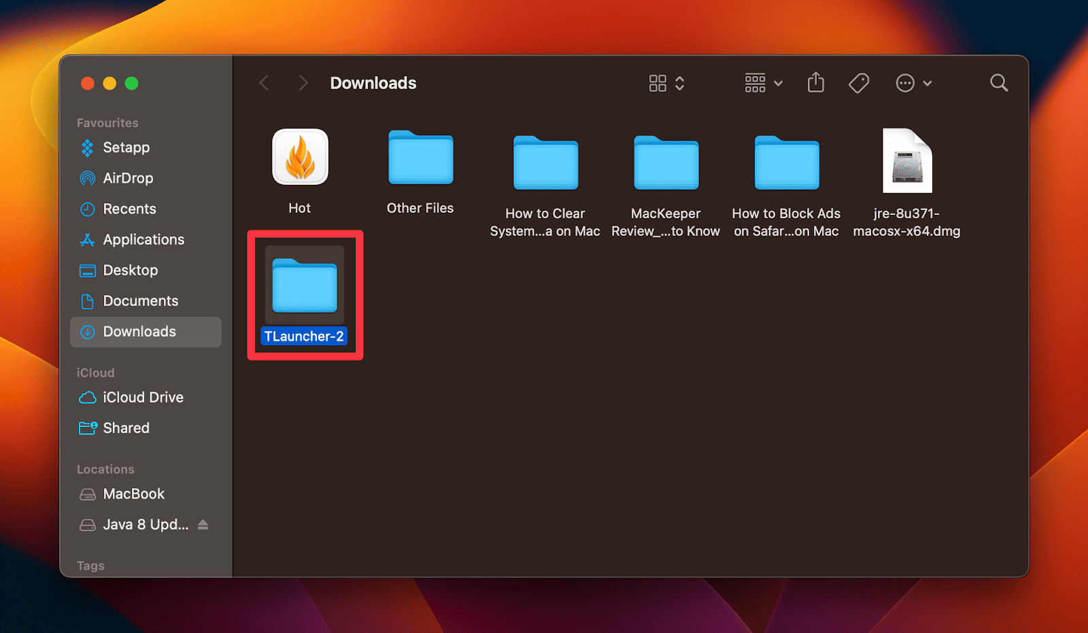Open Documents in the sidebar

pos(146,301)
